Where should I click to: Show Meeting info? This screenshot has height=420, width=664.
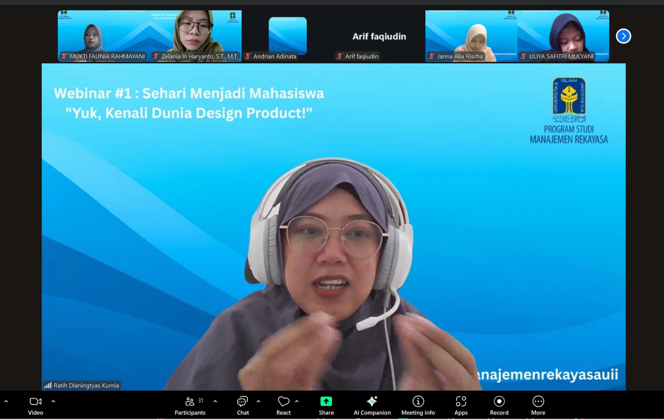[418, 401]
